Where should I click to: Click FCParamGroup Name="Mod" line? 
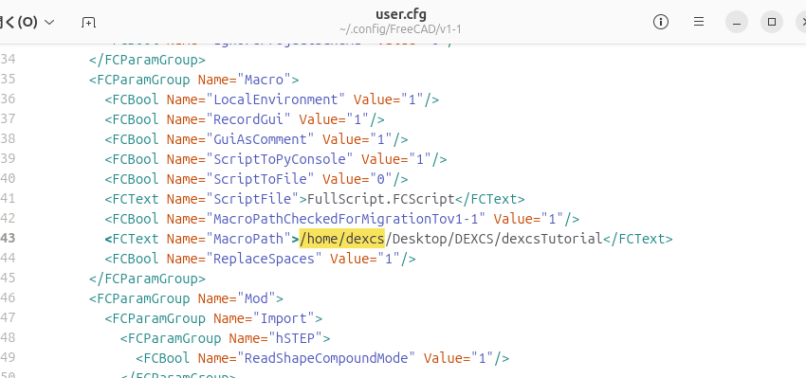186,298
